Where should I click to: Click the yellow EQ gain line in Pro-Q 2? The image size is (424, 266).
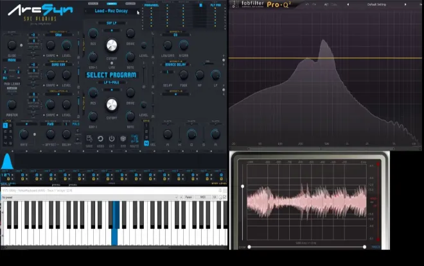[326, 58]
